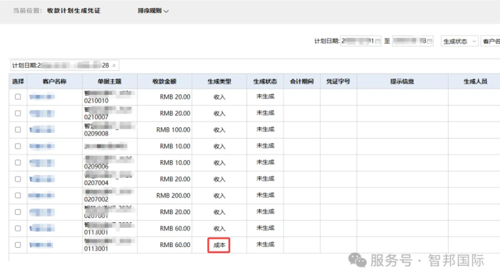This screenshot has width=500, height=280.
Task: Click the 生成人员 column header
Action: 475,81
